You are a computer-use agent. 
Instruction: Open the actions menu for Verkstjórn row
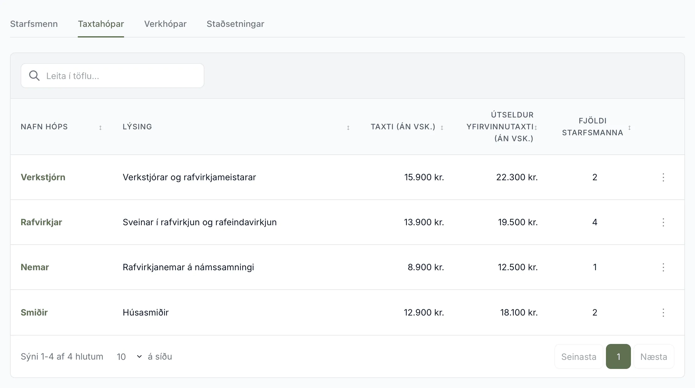(663, 177)
